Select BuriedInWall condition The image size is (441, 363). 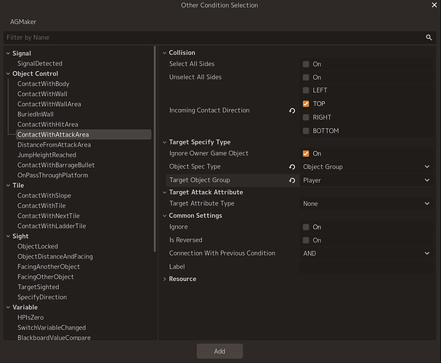(36, 115)
